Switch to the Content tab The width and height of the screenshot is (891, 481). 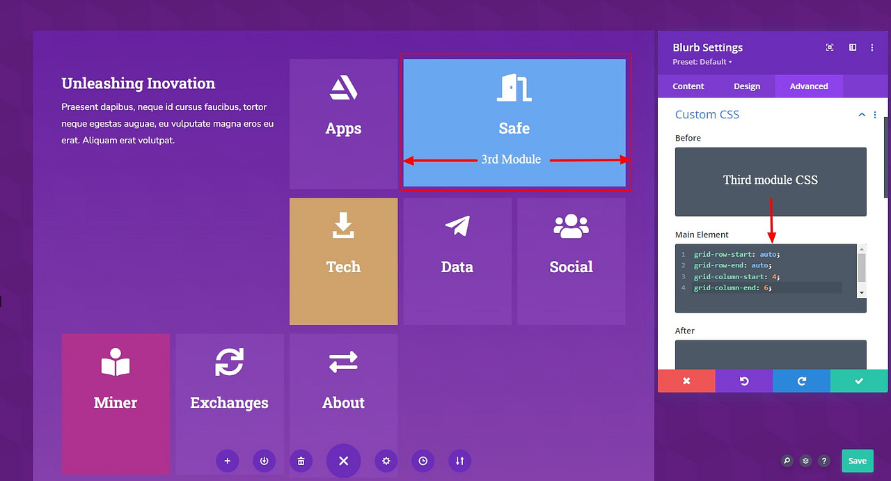[x=688, y=86]
